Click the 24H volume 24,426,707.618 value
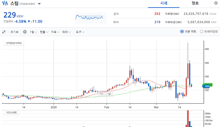This screenshot has width=220, height=127. point(196,14)
